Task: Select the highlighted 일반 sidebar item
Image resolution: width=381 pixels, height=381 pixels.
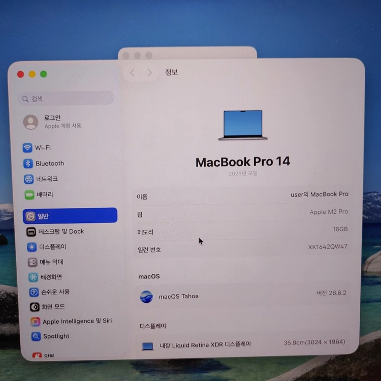Action: 70,216
